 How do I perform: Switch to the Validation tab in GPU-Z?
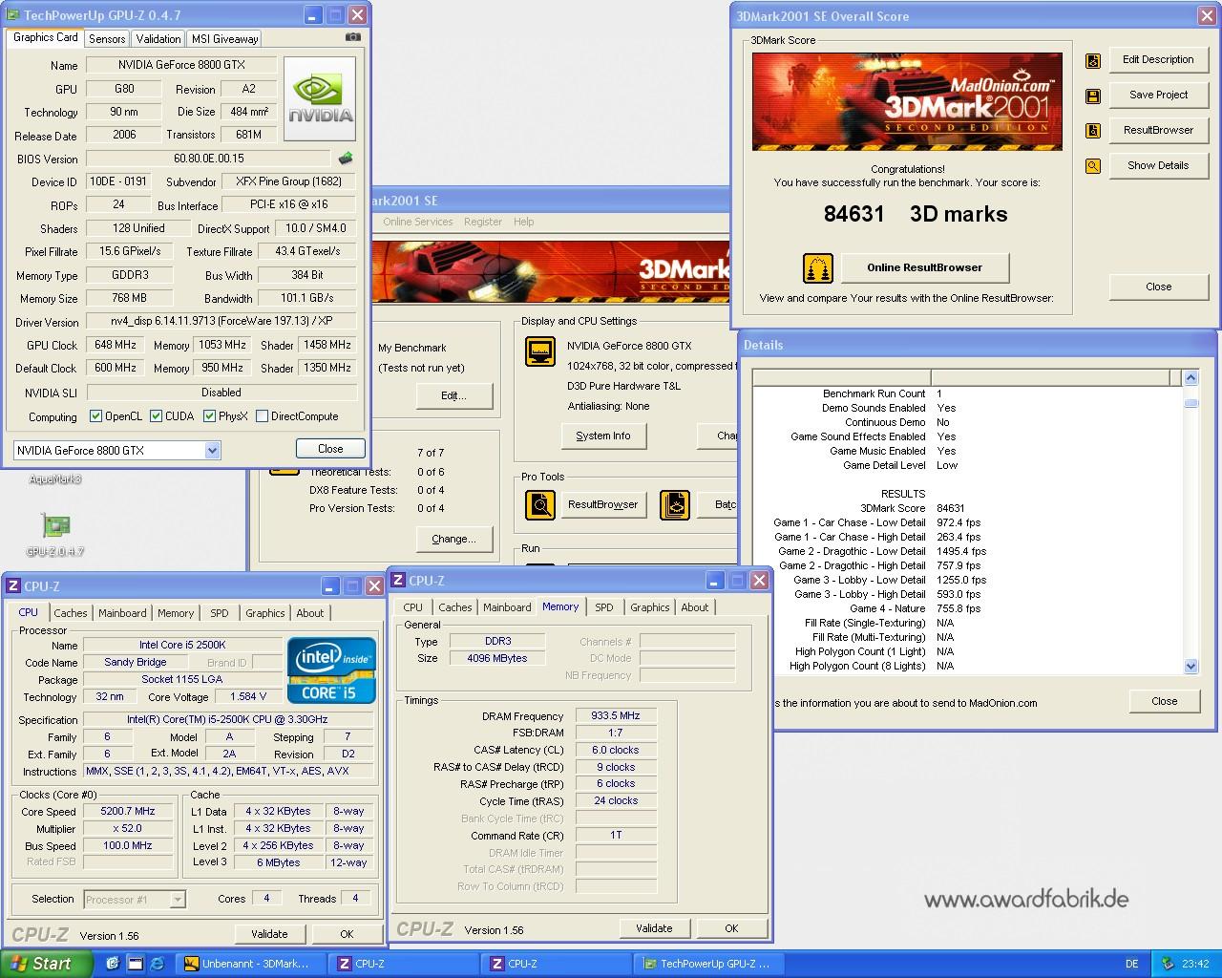click(158, 39)
